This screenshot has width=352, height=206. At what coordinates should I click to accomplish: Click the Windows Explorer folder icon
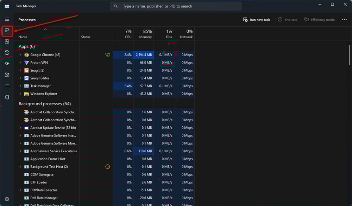pos(26,94)
